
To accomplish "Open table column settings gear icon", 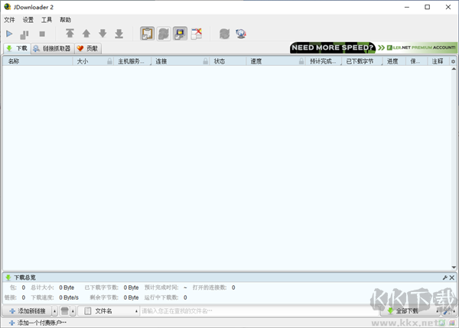I will tap(453, 61).
